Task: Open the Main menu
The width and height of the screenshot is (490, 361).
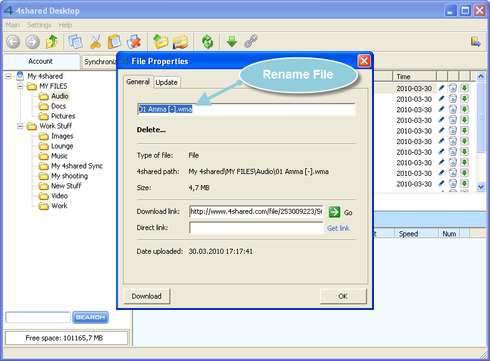Action: coord(12,25)
